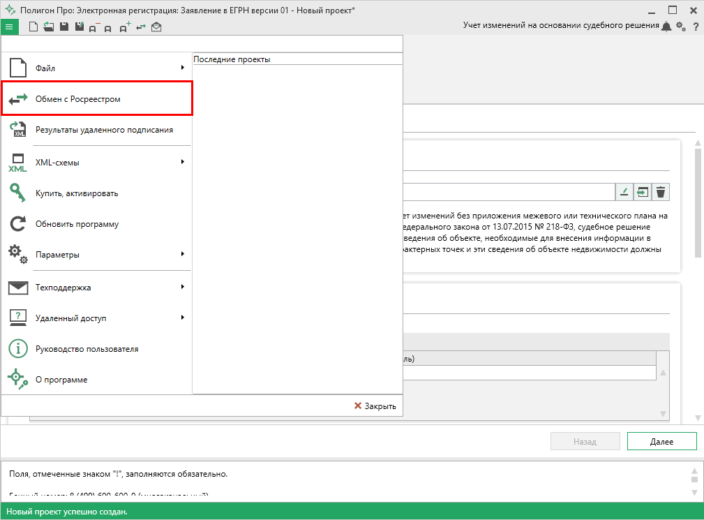
Task: Click the crosshair icon for О программе
Action: click(x=18, y=379)
